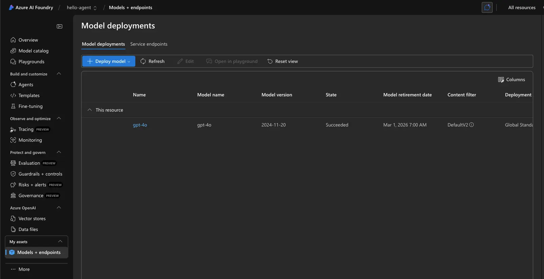Open Agents in the sidebar
This screenshot has height=279, width=544.
pos(26,85)
